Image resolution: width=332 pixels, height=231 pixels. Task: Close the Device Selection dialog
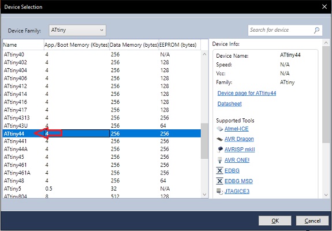click(324, 7)
